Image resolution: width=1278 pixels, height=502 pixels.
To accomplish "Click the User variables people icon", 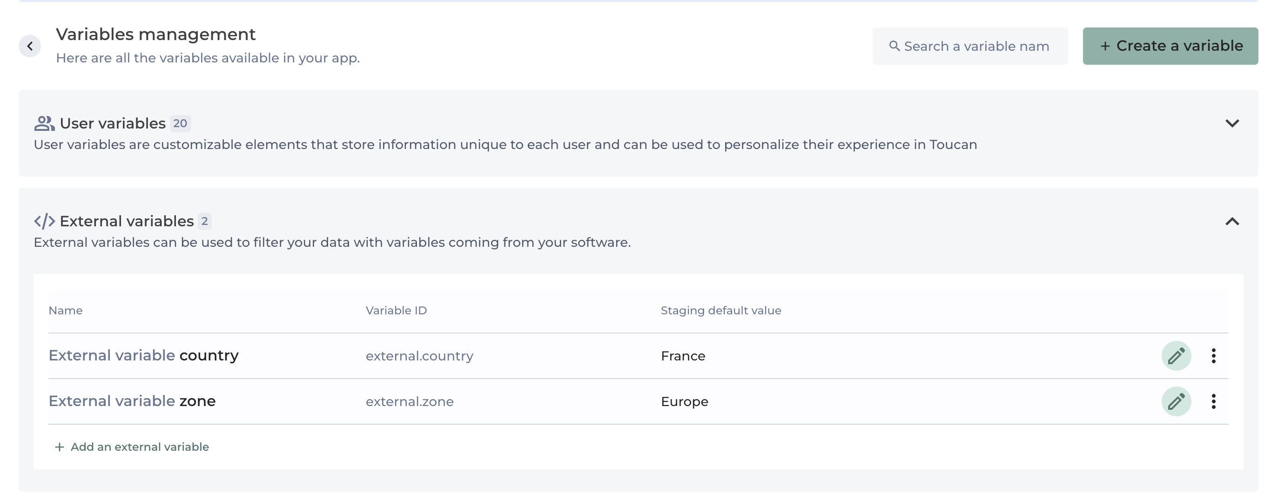I will click(x=44, y=123).
